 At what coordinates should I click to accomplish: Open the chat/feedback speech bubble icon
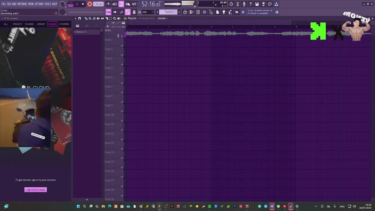click(x=270, y=4)
